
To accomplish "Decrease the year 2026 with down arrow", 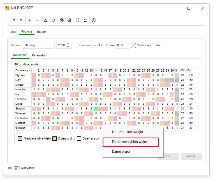I will point(68,47).
